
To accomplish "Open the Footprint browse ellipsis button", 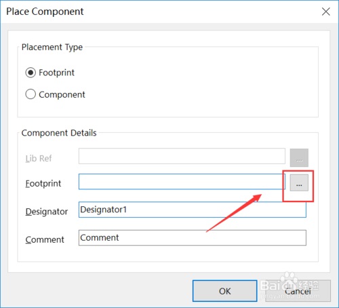I will [299, 182].
